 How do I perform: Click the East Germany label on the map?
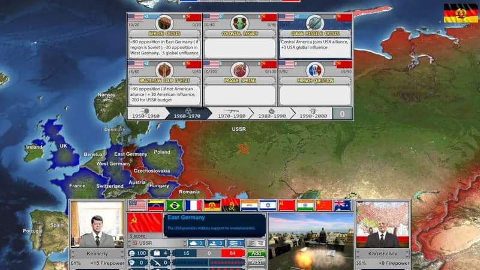131,154
